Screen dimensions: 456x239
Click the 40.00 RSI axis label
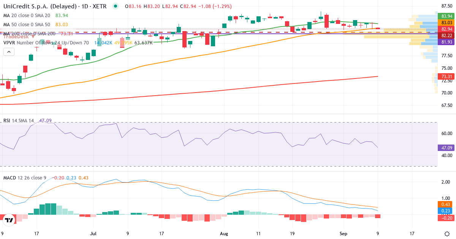click(446, 156)
